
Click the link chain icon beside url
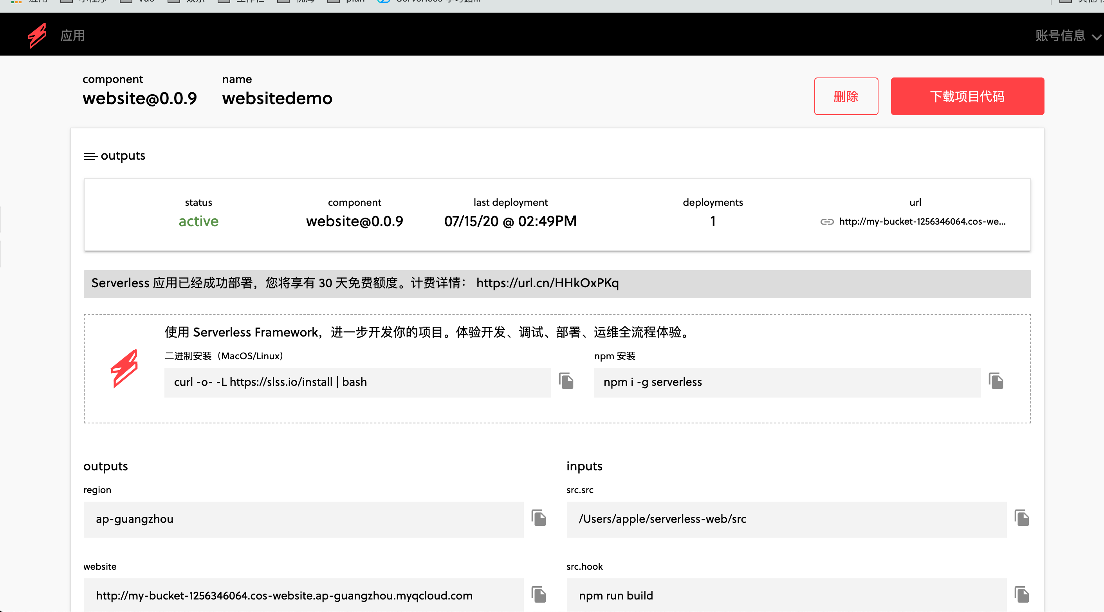tap(827, 222)
